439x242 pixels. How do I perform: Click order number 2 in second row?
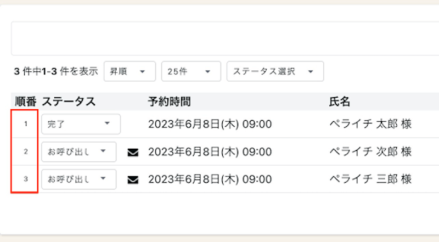coord(26,152)
